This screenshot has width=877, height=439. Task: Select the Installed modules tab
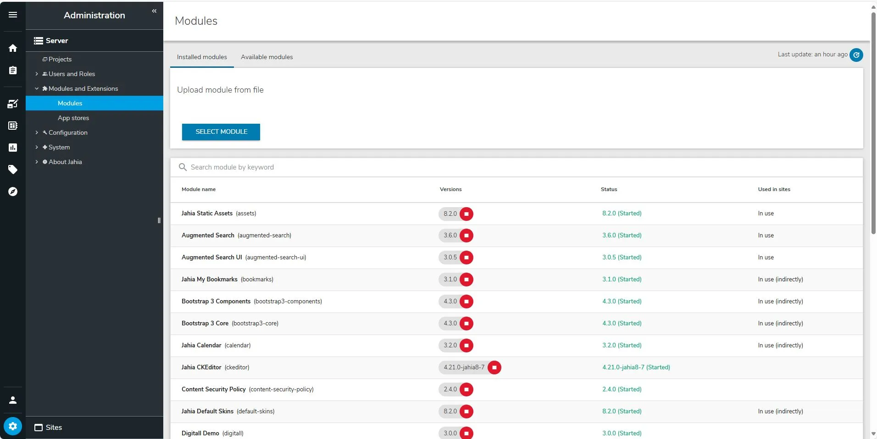201,57
